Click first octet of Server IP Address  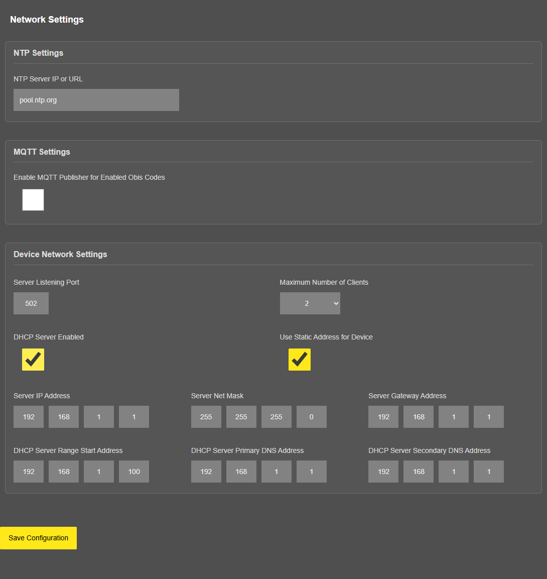point(29,416)
